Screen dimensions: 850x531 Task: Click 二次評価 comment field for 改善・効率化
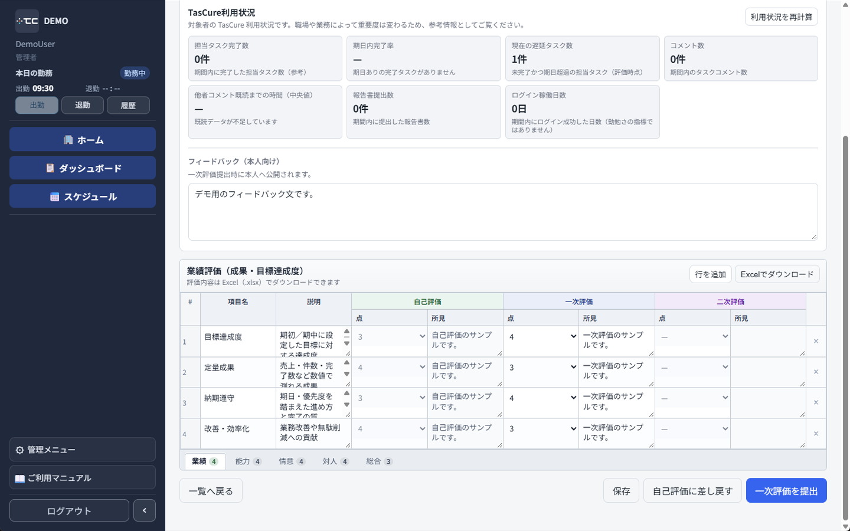[x=768, y=434]
